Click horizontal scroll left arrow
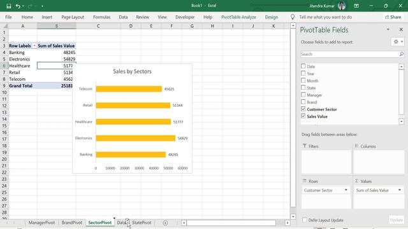The height and width of the screenshot is (229, 408). click(x=184, y=223)
